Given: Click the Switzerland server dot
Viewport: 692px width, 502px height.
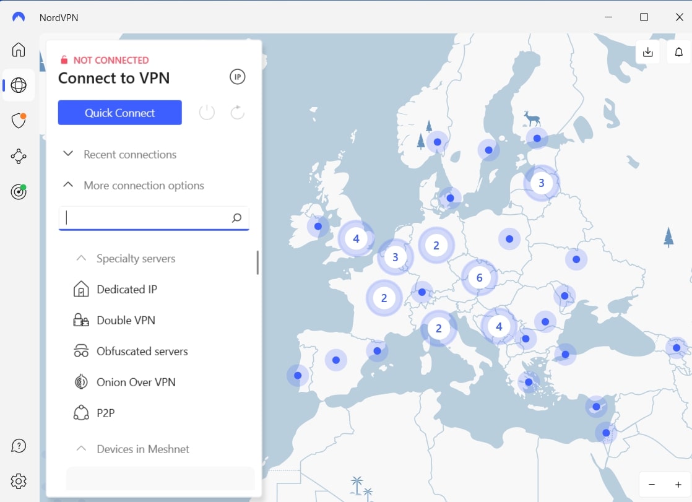Looking at the screenshot, I should (x=422, y=292).
